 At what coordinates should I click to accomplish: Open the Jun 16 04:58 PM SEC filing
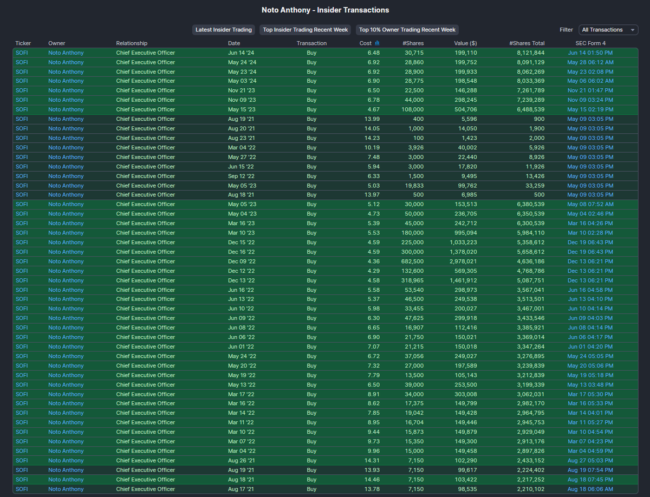click(x=590, y=290)
